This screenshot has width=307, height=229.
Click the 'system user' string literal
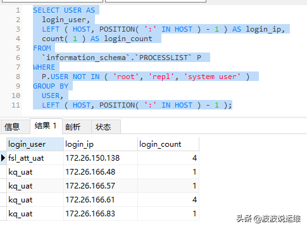212,77
